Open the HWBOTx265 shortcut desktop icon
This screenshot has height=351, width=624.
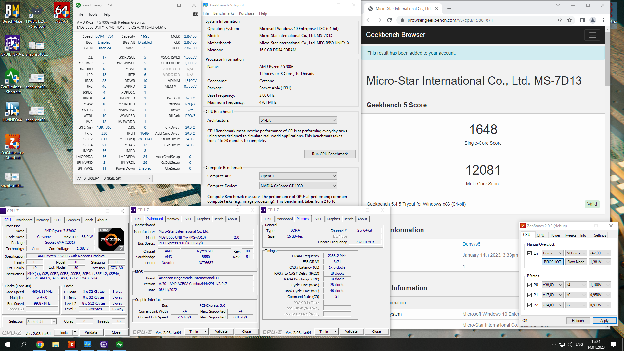click(36, 16)
